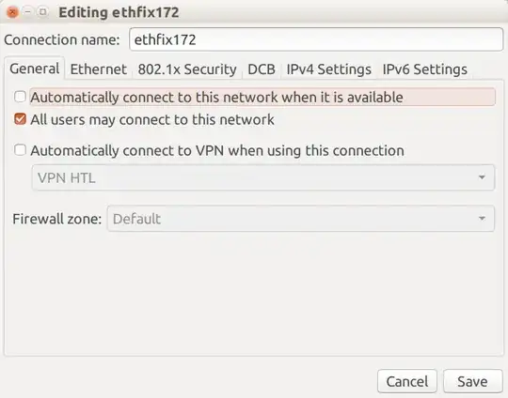Expand the Firewall zone Default combo box
Viewport: 508px width, 398px height.
(x=301, y=219)
